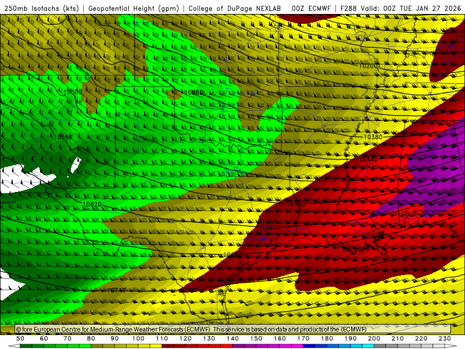Click the '250mb Isotachs (kts)' title text
The height and width of the screenshot is (349, 465).
[42, 8]
